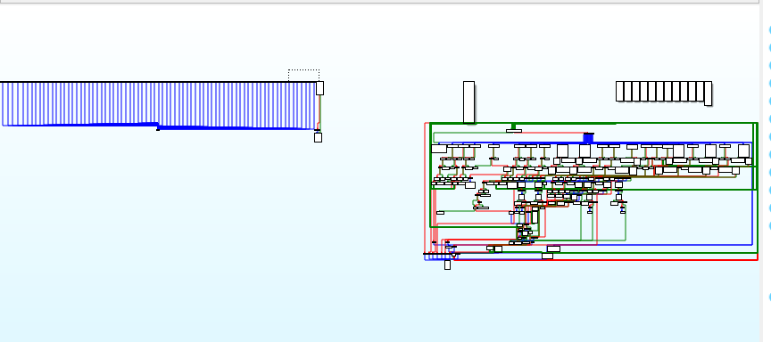Select the offset last block in the unconnected blocks row
771x342 pixels.
point(708,94)
